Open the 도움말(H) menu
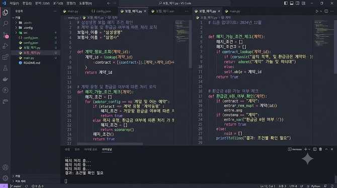337x188 pixels. coord(86,3)
